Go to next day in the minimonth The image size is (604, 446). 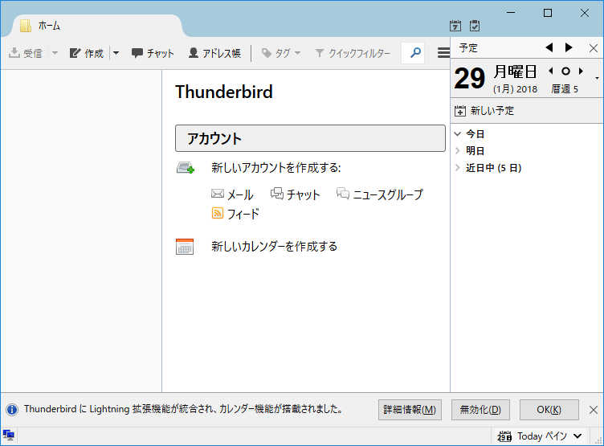click(581, 71)
